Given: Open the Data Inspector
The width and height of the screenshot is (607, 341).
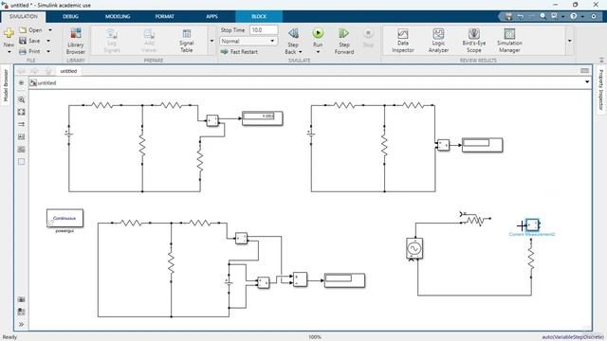Looking at the screenshot, I should point(402,41).
